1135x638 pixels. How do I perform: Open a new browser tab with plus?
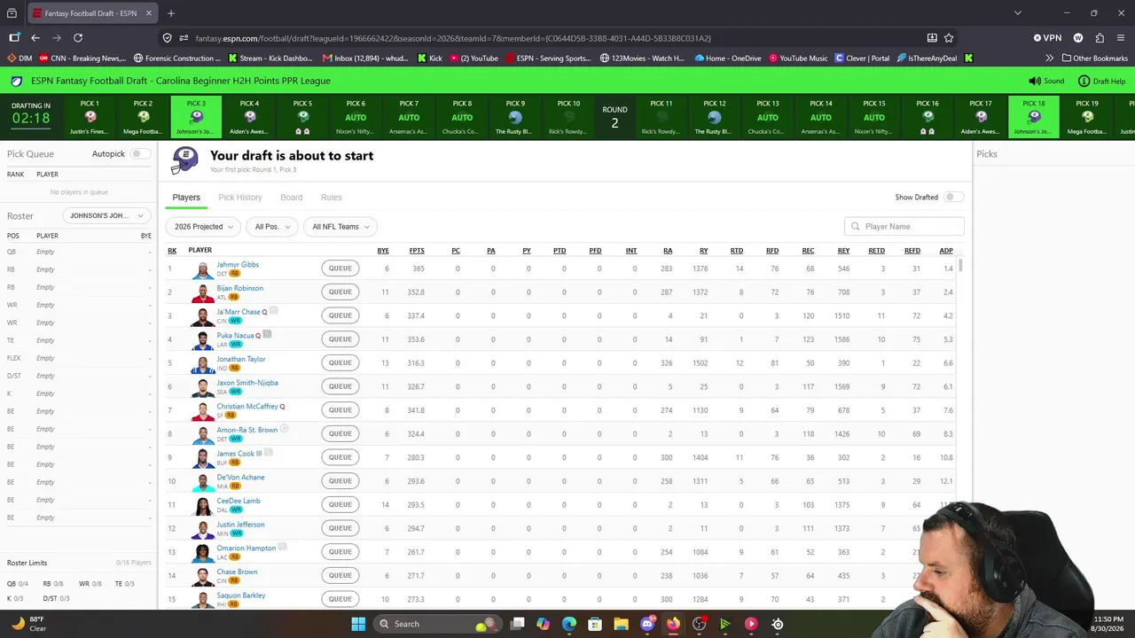point(171,13)
